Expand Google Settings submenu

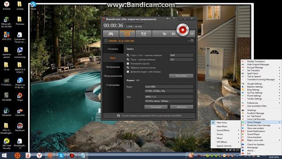[261, 83]
